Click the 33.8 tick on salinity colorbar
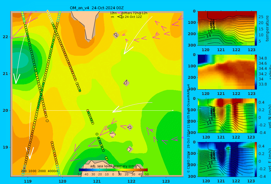The height and width of the screenshot is (184, 271). (x=263, y=84)
